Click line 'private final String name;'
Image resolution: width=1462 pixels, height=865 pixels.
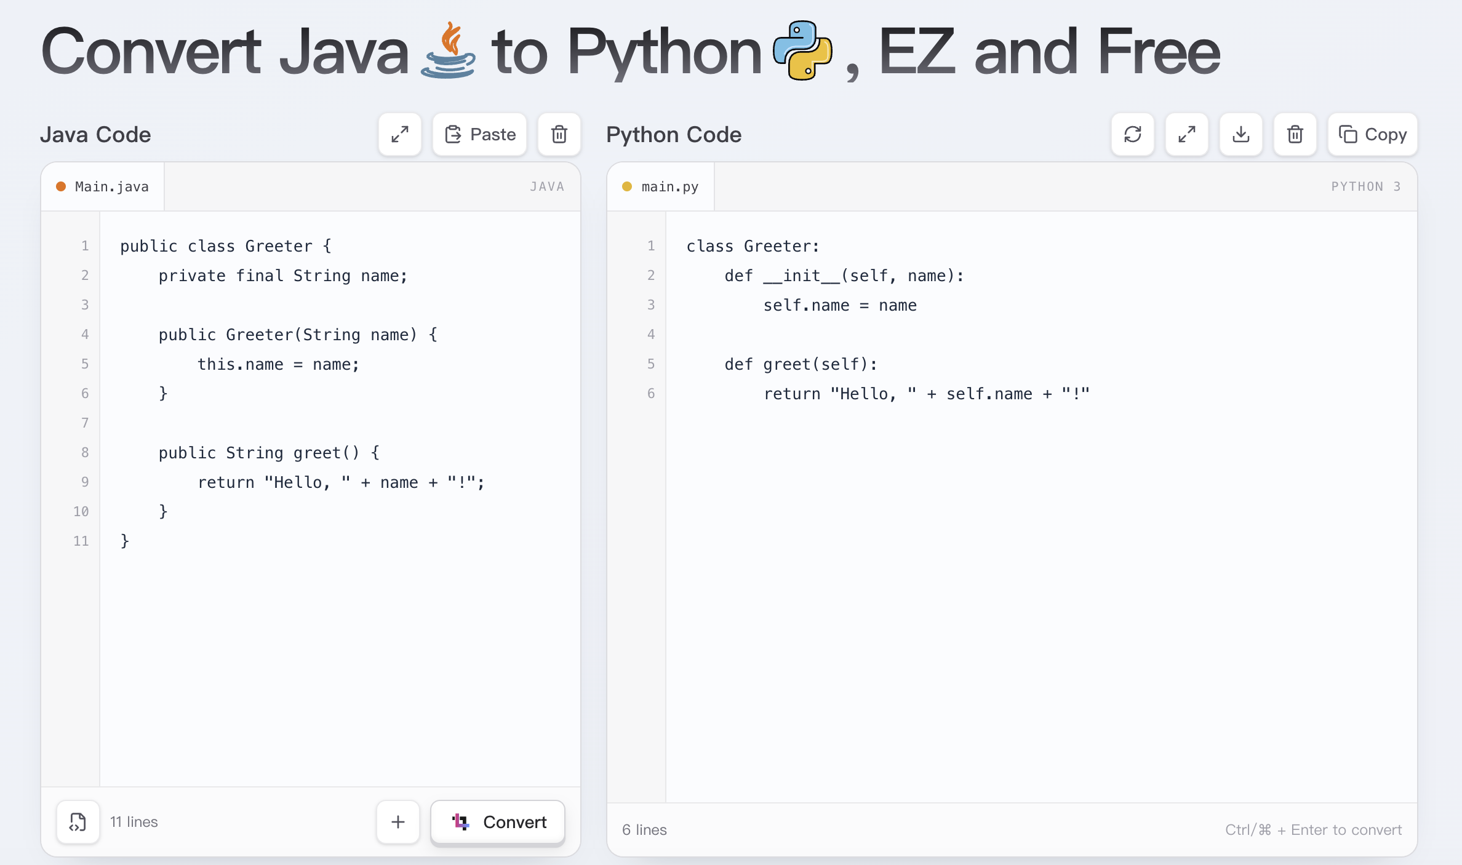click(x=283, y=276)
